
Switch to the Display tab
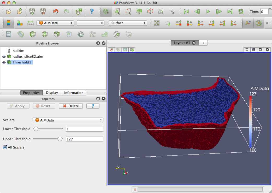click(52, 93)
